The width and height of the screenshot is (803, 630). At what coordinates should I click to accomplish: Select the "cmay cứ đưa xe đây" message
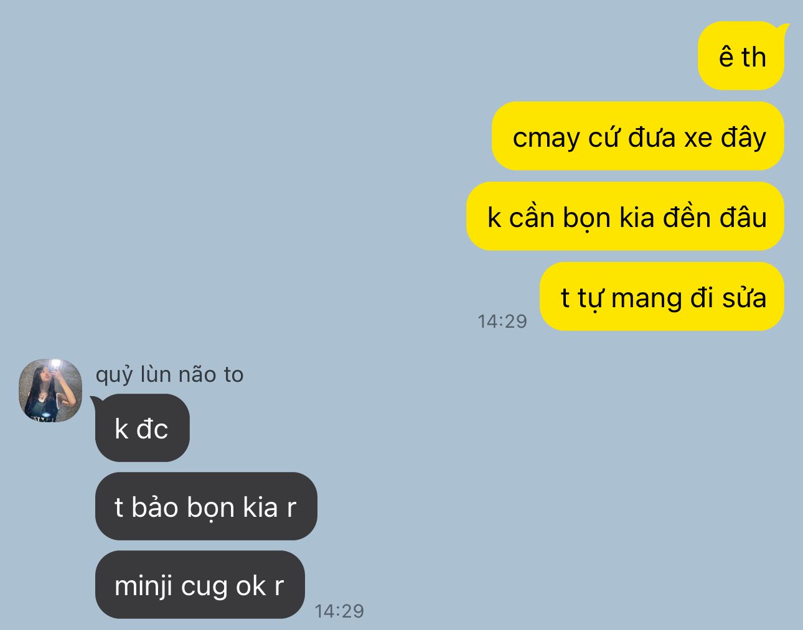(638, 136)
